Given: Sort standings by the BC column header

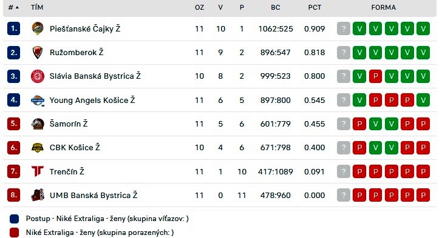Looking at the screenshot, I should point(276,7).
